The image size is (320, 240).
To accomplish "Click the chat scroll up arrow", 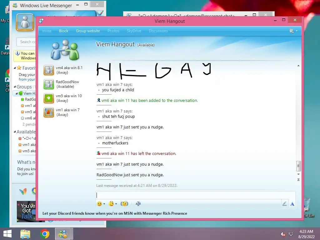I will pyautogui.click(x=298, y=66).
